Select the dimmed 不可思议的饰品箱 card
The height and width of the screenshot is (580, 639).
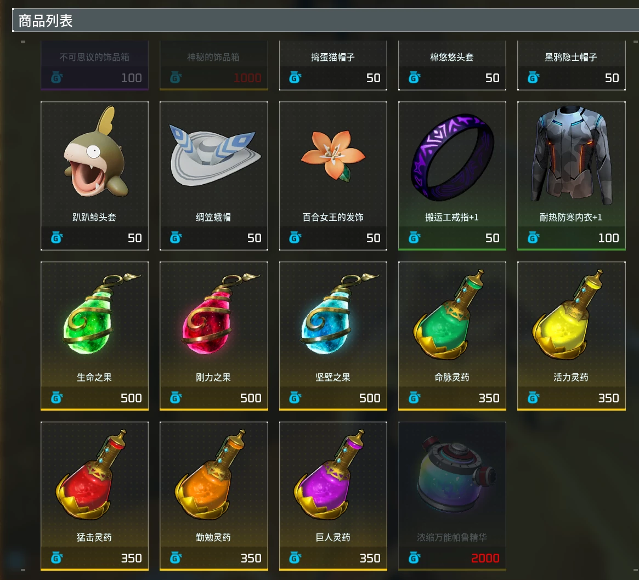(x=94, y=65)
